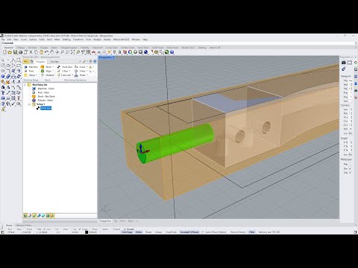The image size is (358, 268).
Task: Click the blue Help question-mark icon in Standard toolbar
Action: 172,52
